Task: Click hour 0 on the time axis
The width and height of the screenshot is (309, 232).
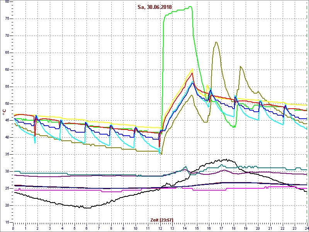Action: coord(13,228)
